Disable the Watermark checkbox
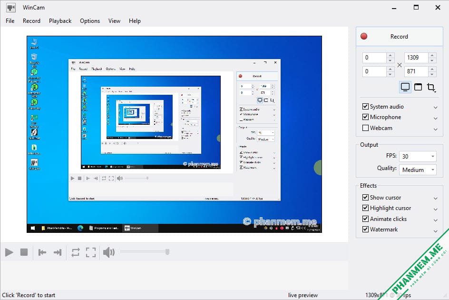Screen dimensions: 449x300 (365, 230)
